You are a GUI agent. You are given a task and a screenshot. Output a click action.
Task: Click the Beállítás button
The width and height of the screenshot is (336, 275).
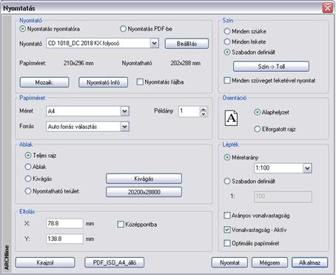point(187,44)
